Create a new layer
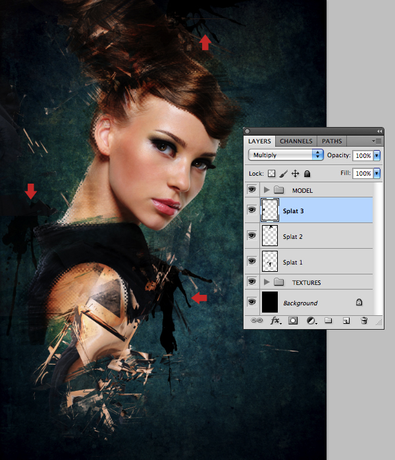Screen dimensions: 395x460 346,320
